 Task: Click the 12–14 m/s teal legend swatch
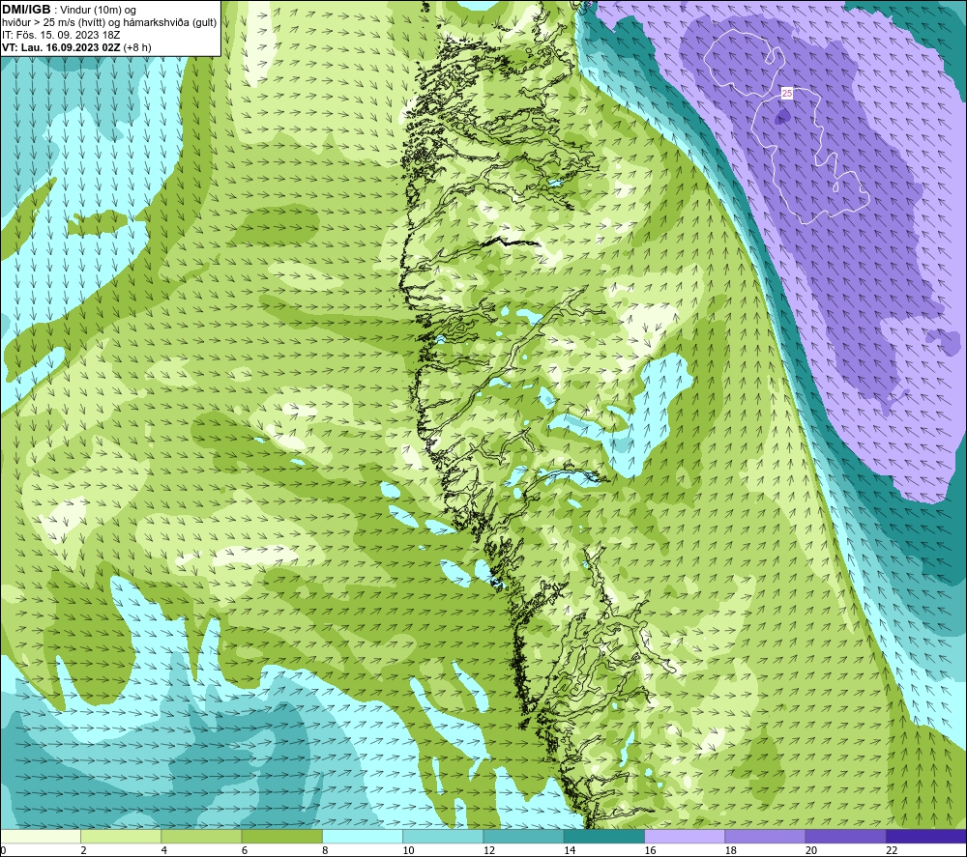tap(523, 836)
